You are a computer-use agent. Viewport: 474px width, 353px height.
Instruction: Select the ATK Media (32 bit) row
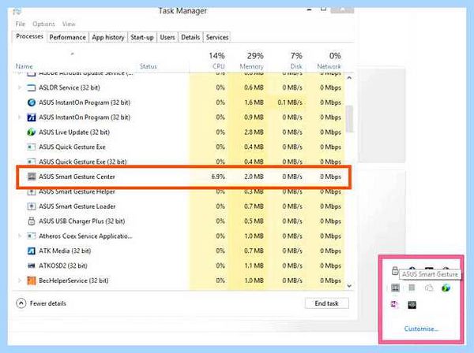click(180, 251)
